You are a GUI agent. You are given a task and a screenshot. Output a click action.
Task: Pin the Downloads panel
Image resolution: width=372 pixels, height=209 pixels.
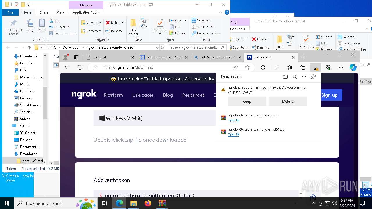point(313,77)
